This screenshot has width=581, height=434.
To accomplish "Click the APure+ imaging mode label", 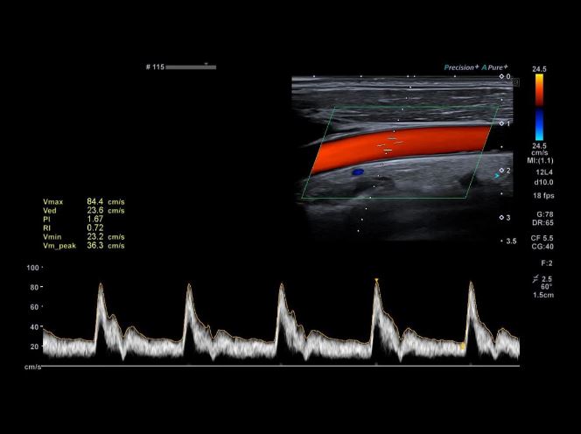I will [494, 67].
